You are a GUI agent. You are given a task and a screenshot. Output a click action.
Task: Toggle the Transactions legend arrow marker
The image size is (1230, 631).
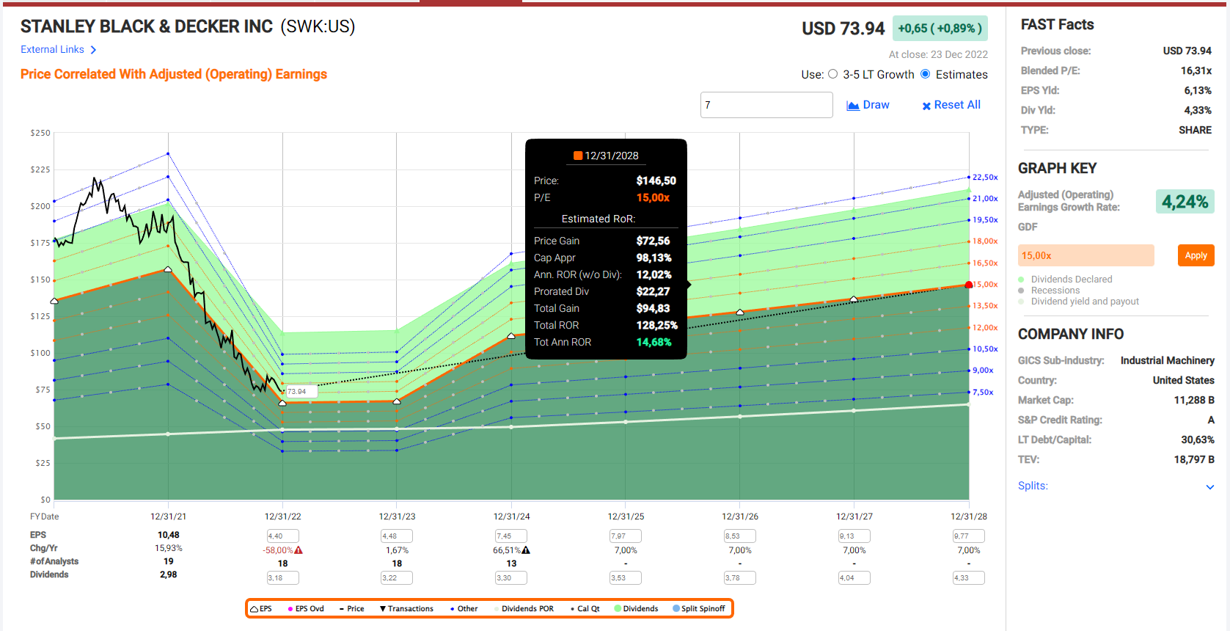pyautogui.click(x=383, y=609)
